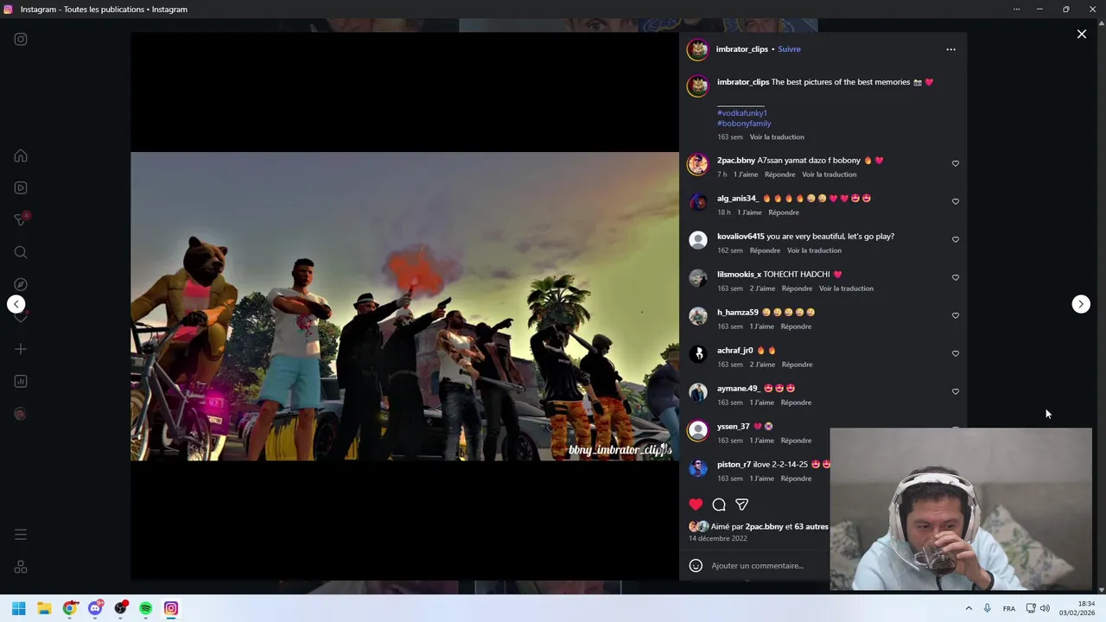Open the emoji picker for comment

pyautogui.click(x=696, y=566)
